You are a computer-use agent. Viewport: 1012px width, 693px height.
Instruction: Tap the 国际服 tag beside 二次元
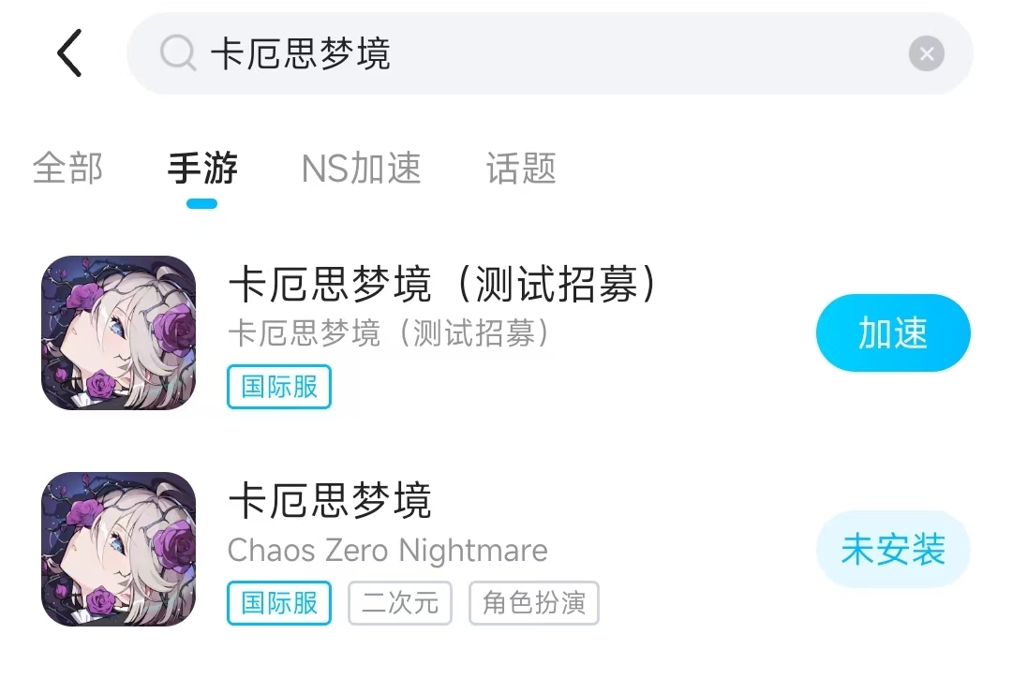pyautogui.click(x=279, y=603)
